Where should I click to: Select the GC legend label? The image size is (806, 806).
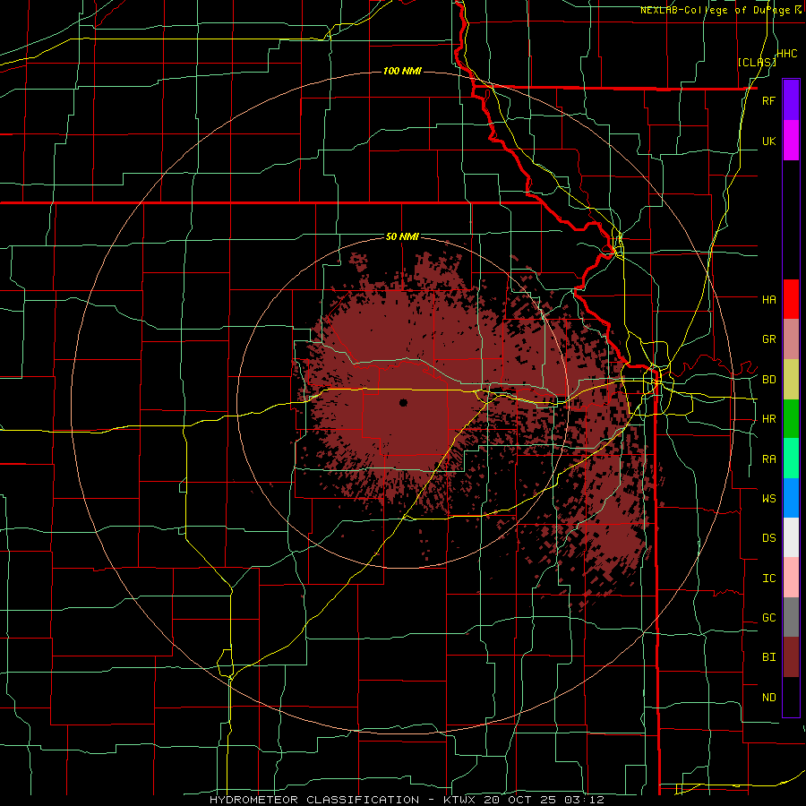tap(768, 618)
